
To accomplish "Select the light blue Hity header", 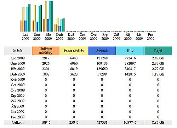I will (130, 51).
